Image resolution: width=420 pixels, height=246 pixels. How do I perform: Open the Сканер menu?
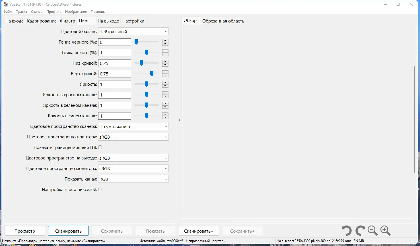coord(37,12)
